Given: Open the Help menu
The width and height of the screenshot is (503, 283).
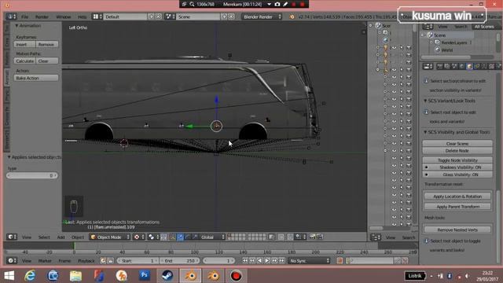Looking at the screenshot, I should tap(82, 17).
